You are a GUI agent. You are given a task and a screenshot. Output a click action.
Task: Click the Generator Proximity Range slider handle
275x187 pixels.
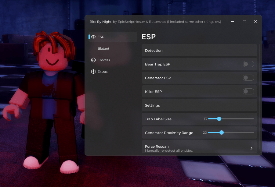(x=222, y=132)
